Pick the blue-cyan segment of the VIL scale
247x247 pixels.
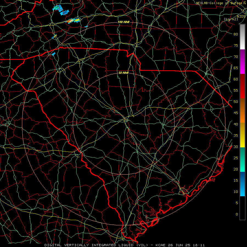click(242, 184)
